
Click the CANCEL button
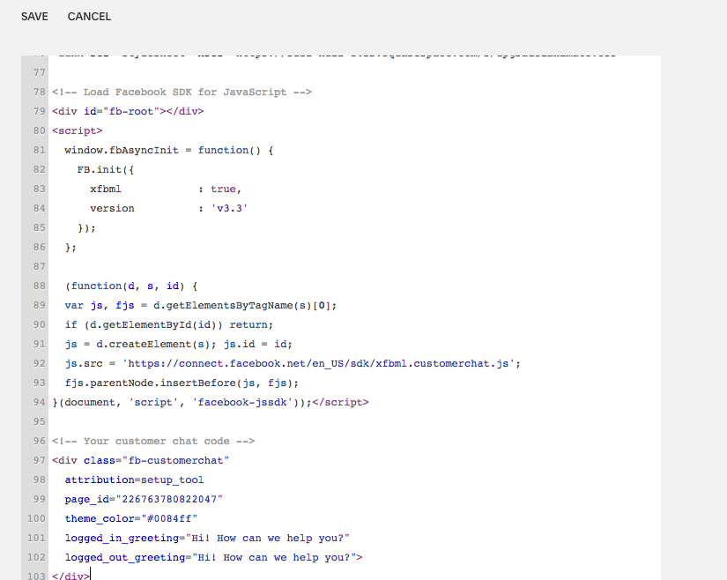click(89, 17)
